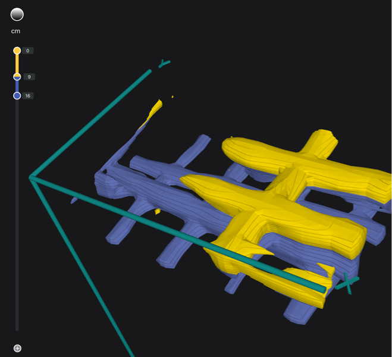Image resolution: width=392 pixels, height=357 pixels.
Task: Click the teal axis line descending to the bottom edge
Action: (83, 268)
